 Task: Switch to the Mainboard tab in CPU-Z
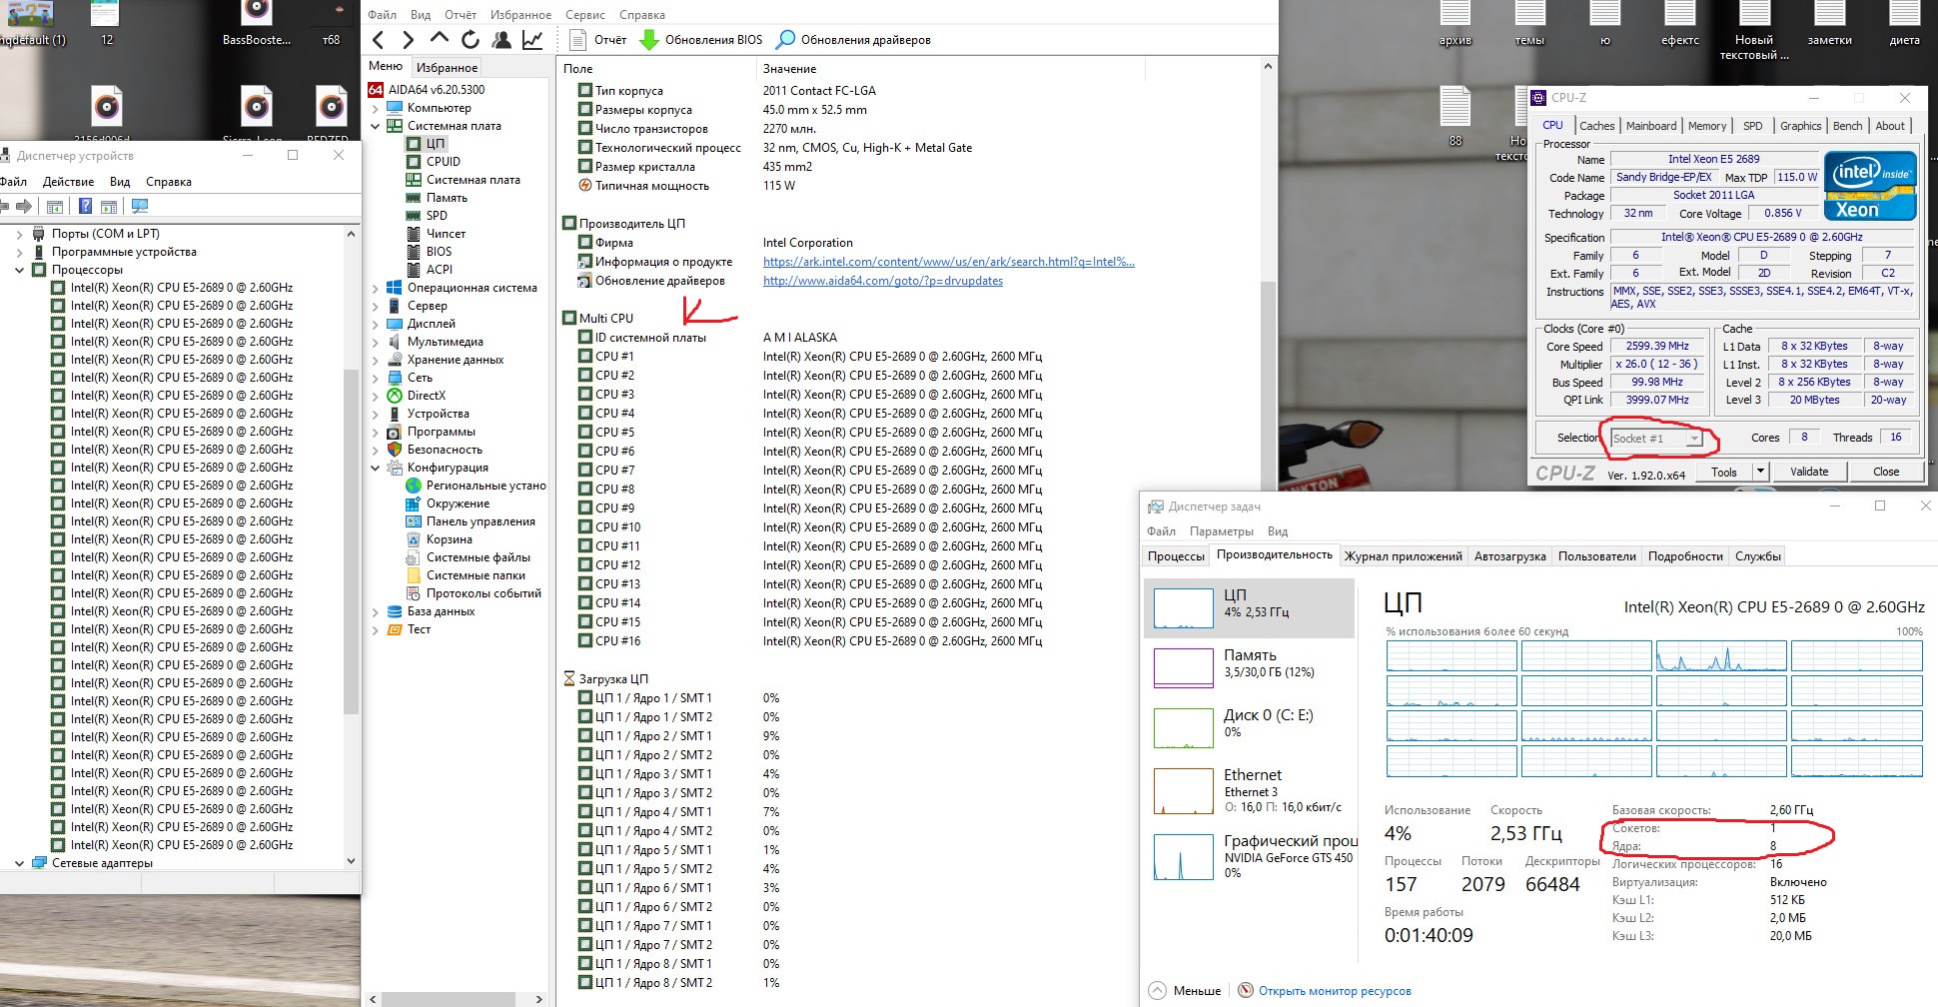point(1651,126)
